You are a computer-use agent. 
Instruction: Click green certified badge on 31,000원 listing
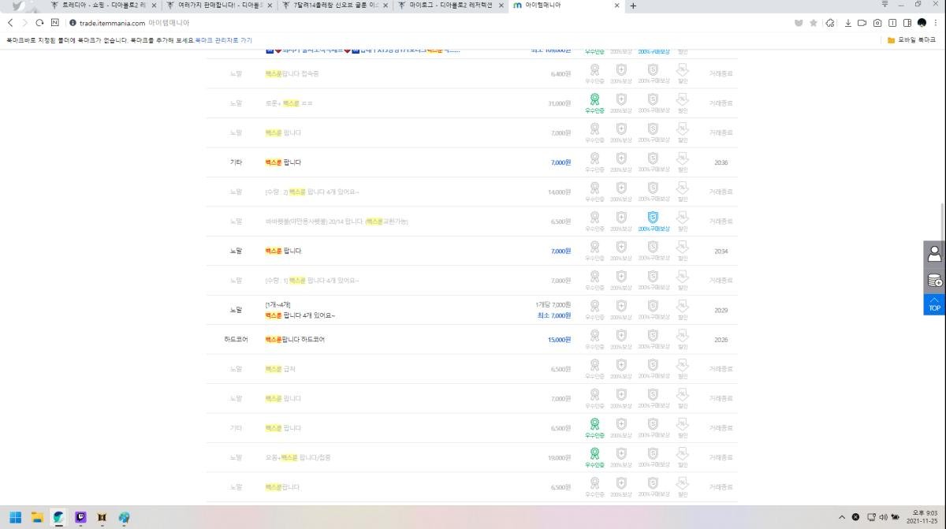pos(595,100)
